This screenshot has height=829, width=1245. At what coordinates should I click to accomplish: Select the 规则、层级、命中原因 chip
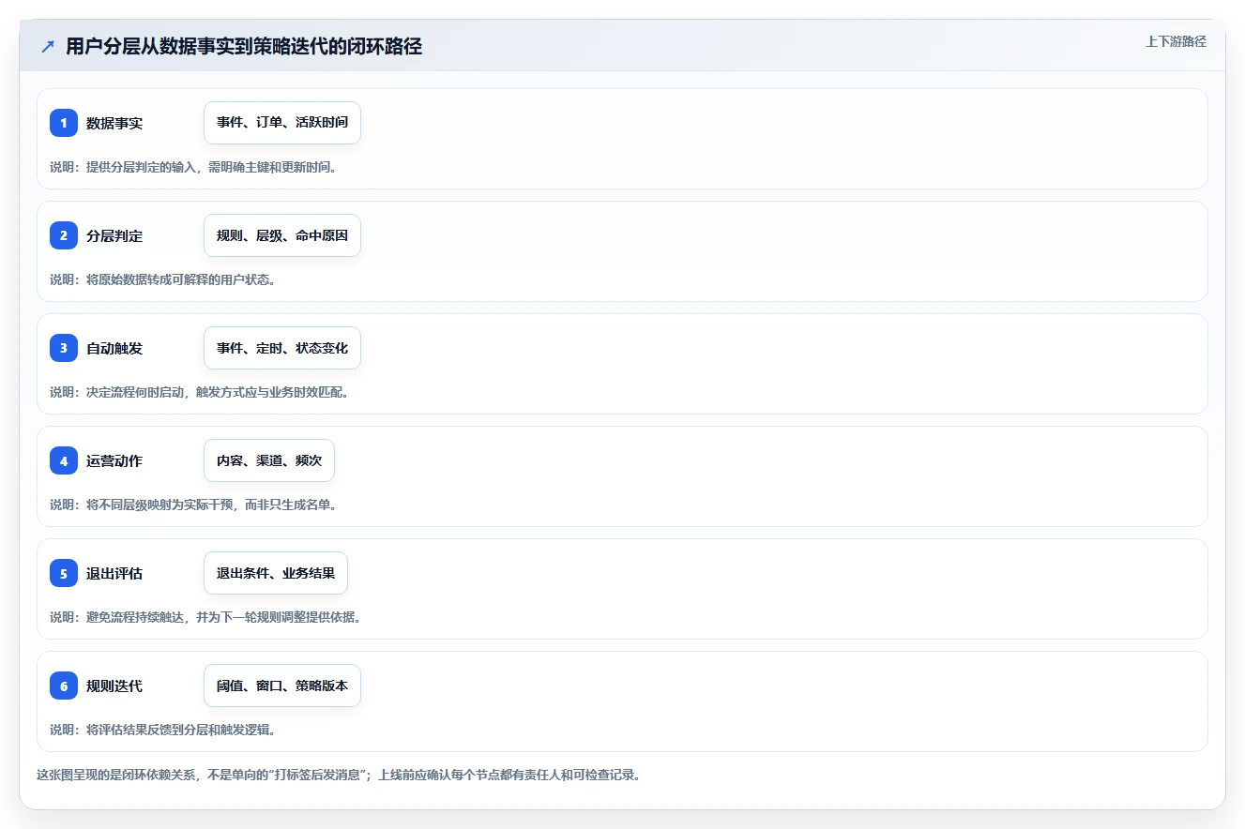coord(282,235)
